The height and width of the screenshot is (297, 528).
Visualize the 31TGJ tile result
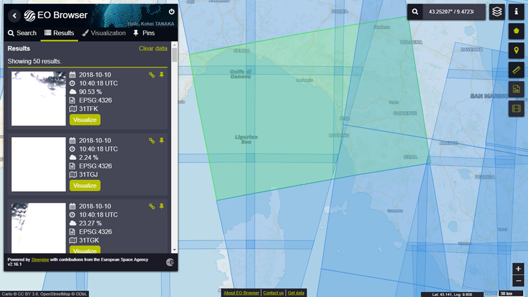[x=85, y=185]
